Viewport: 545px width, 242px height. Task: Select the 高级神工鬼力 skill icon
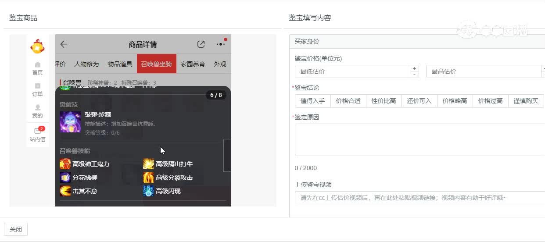[x=65, y=164]
